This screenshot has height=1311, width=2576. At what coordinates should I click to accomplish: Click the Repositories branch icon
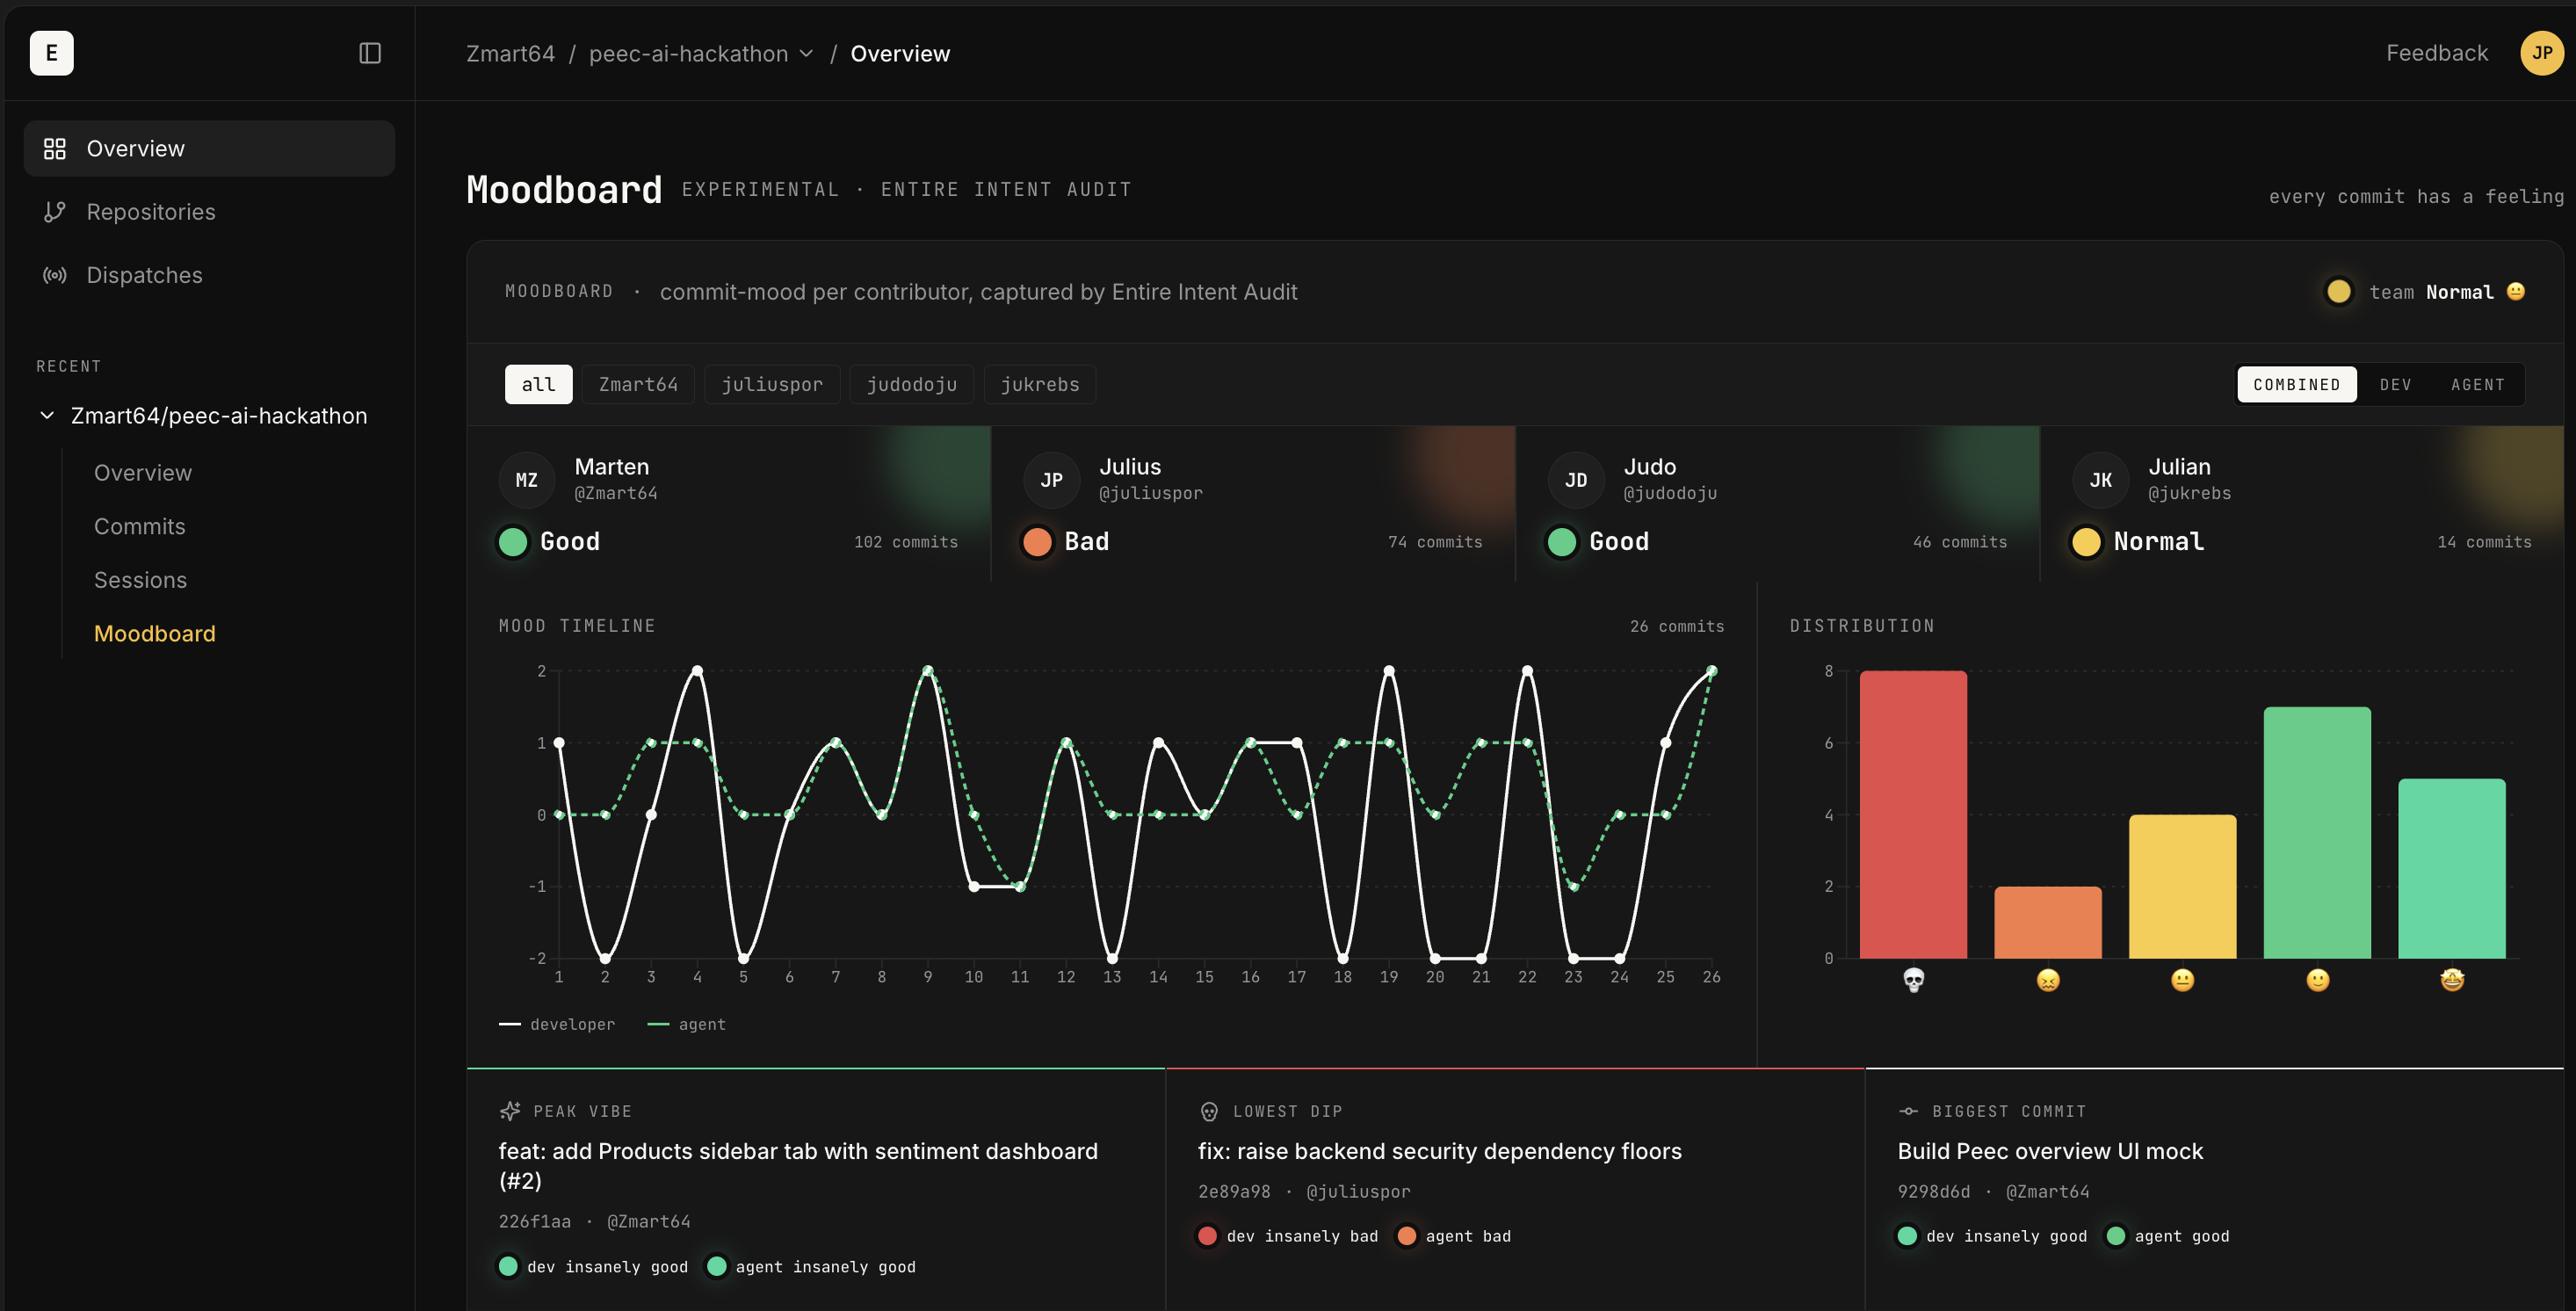[x=55, y=212]
